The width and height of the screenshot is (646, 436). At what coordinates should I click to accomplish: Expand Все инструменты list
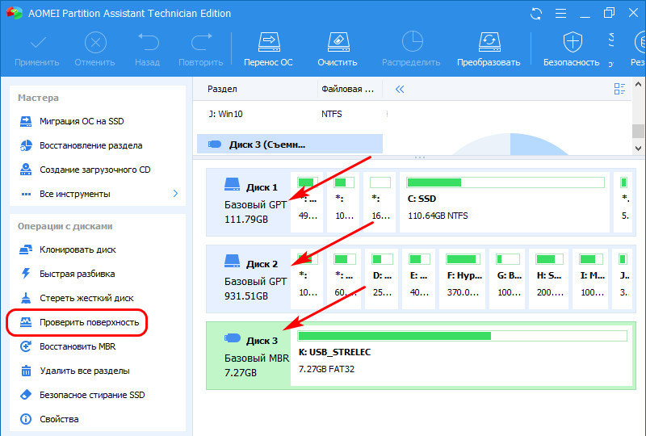tap(99, 194)
